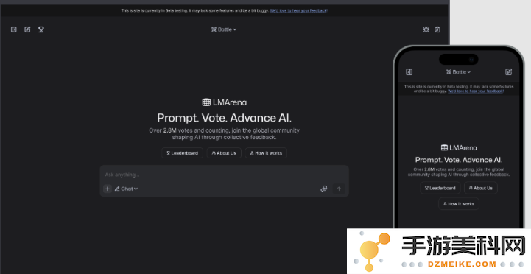The height and width of the screenshot is (274, 531).
Task: Click Leaderboard button in phone mockup
Action: (440, 188)
